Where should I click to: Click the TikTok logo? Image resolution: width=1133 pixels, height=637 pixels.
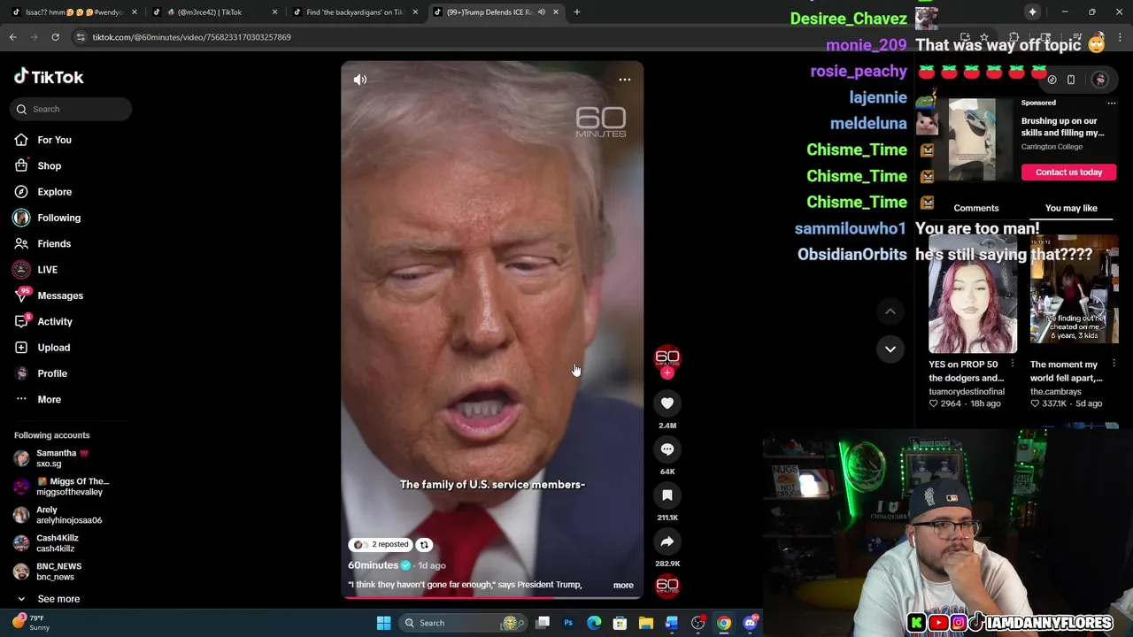tap(49, 77)
